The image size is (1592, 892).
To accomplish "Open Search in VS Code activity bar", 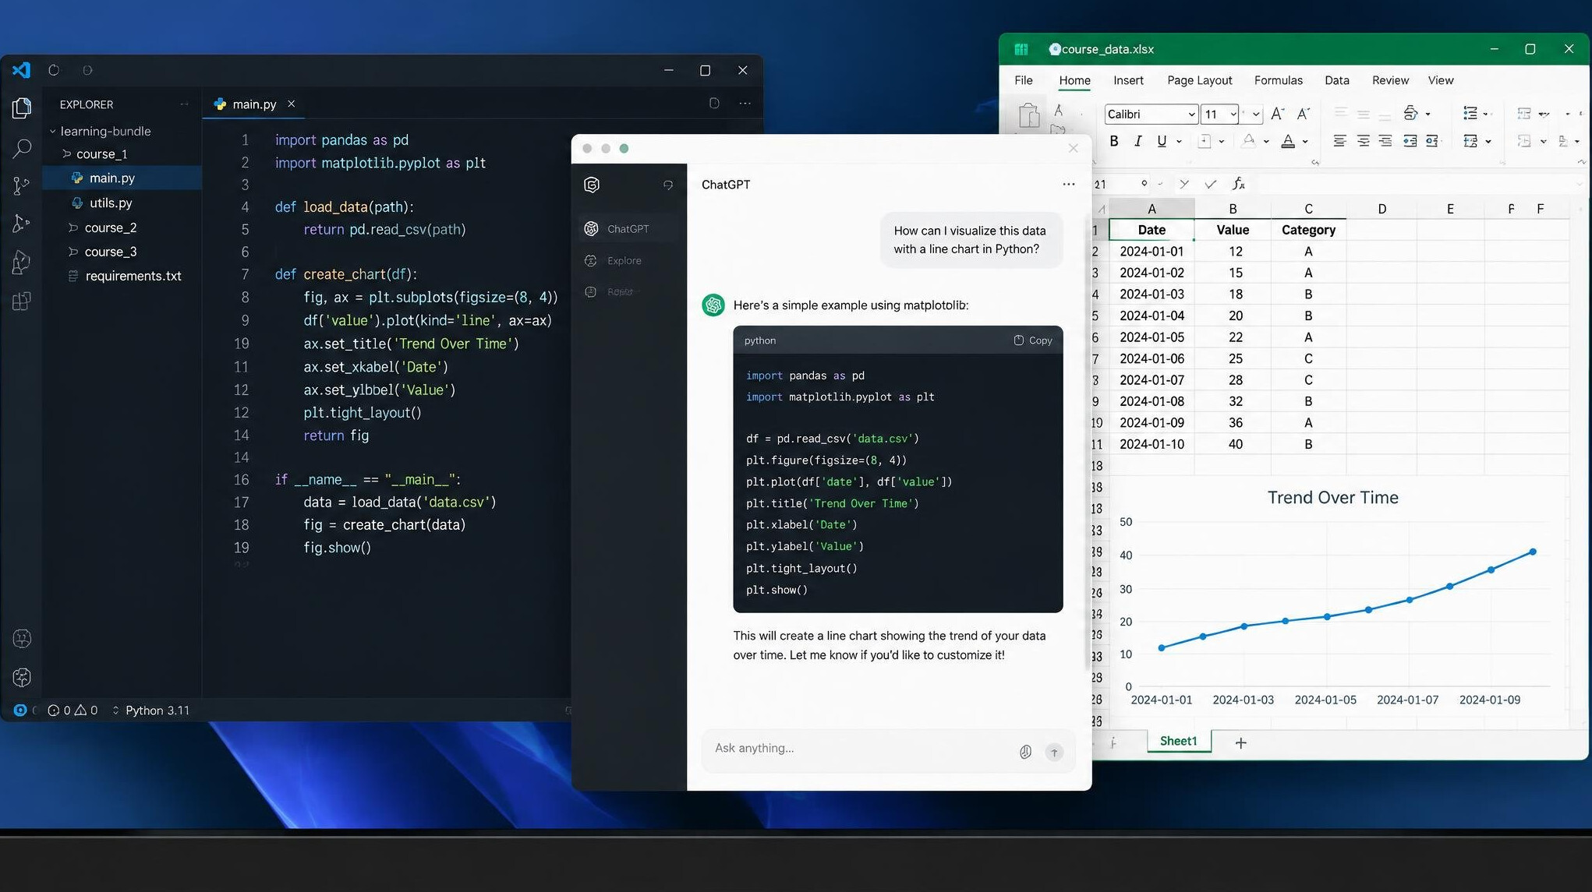I will (x=22, y=148).
